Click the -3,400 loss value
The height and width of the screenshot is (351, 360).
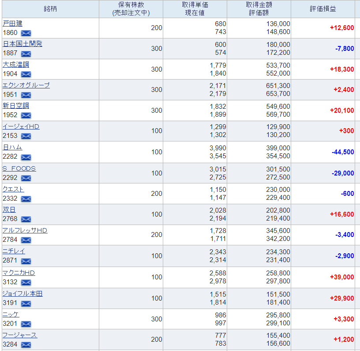pos(345,235)
